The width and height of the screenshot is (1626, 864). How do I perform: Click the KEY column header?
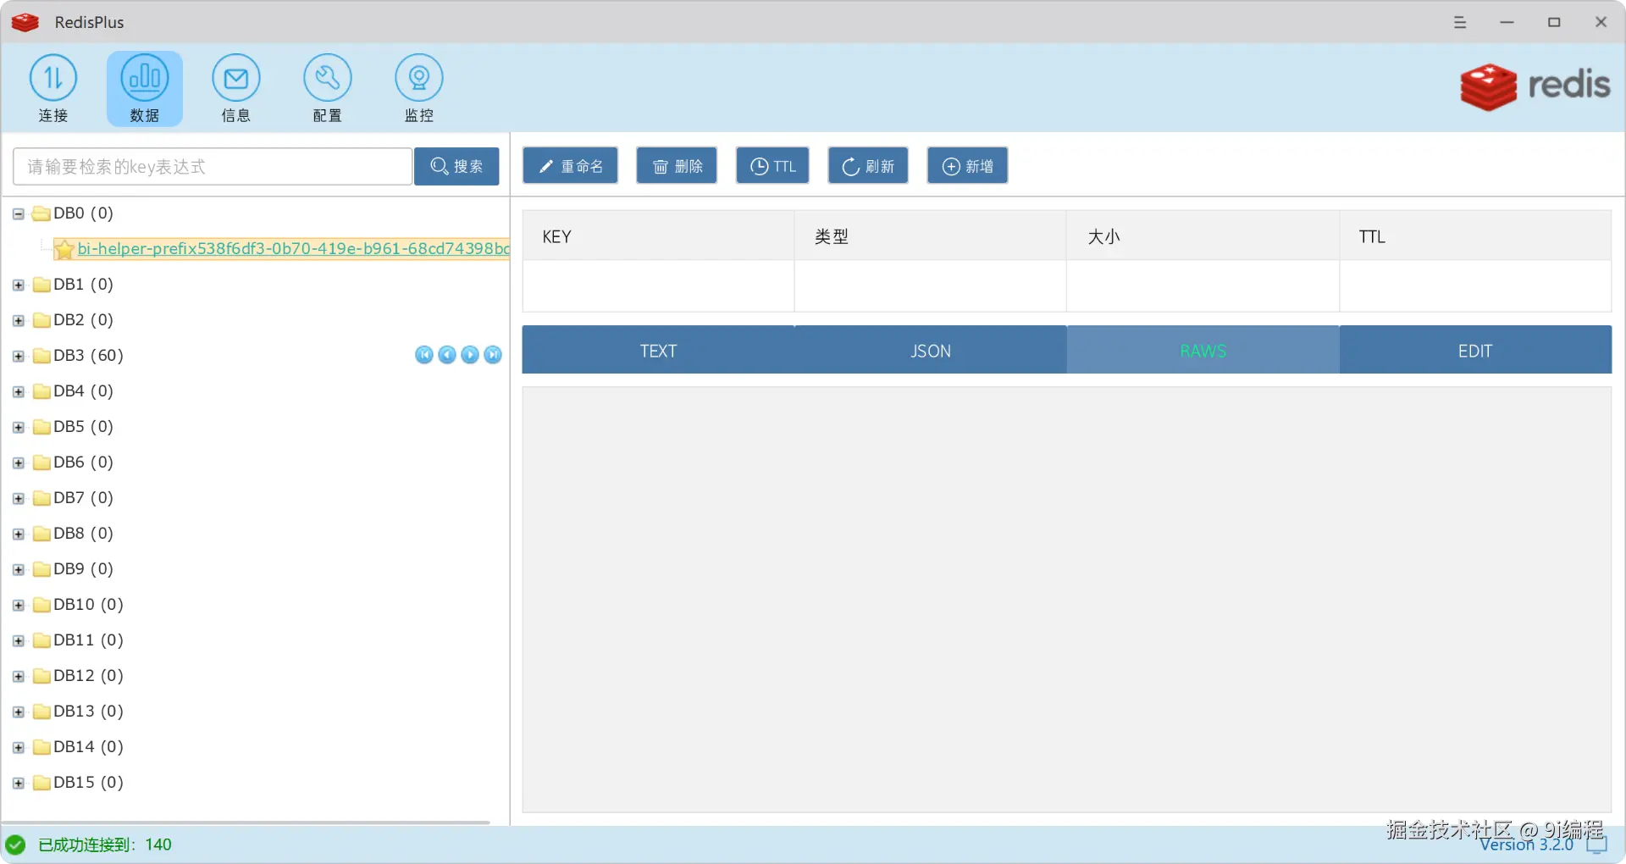658,236
